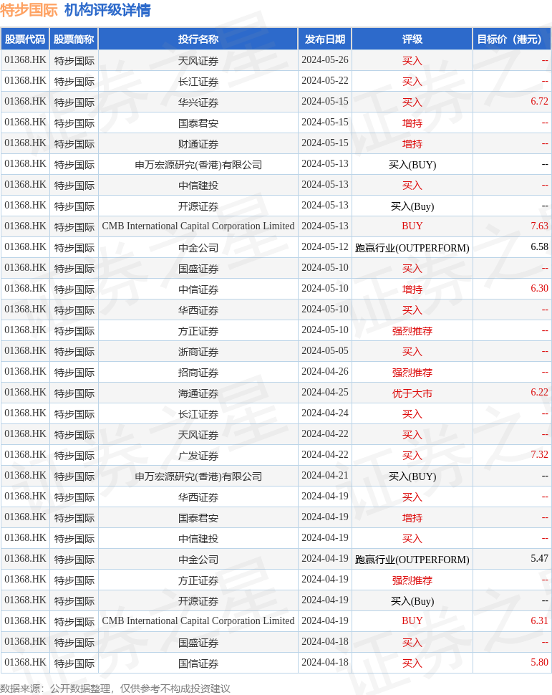Click 中金公司 in the 2024-04-19 row
The width and height of the screenshot is (552, 695).
(x=198, y=560)
